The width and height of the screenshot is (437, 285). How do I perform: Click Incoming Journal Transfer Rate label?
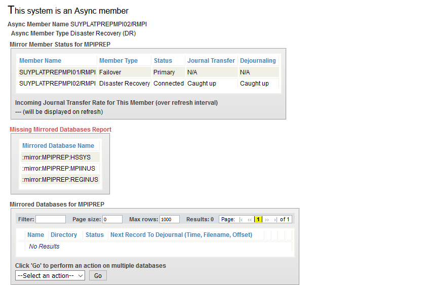(x=116, y=103)
